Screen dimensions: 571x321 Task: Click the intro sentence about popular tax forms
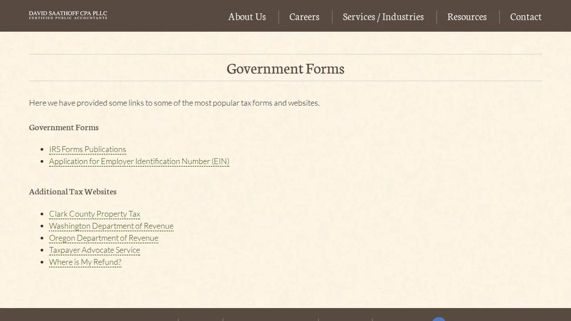pyautogui.click(x=174, y=103)
